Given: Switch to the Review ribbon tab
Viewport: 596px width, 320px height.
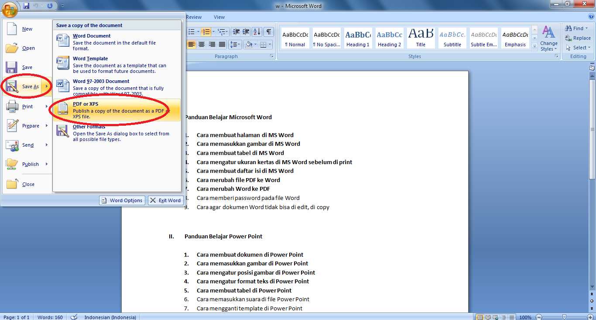Looking at the screenshot, I should (x=194, y=17).
